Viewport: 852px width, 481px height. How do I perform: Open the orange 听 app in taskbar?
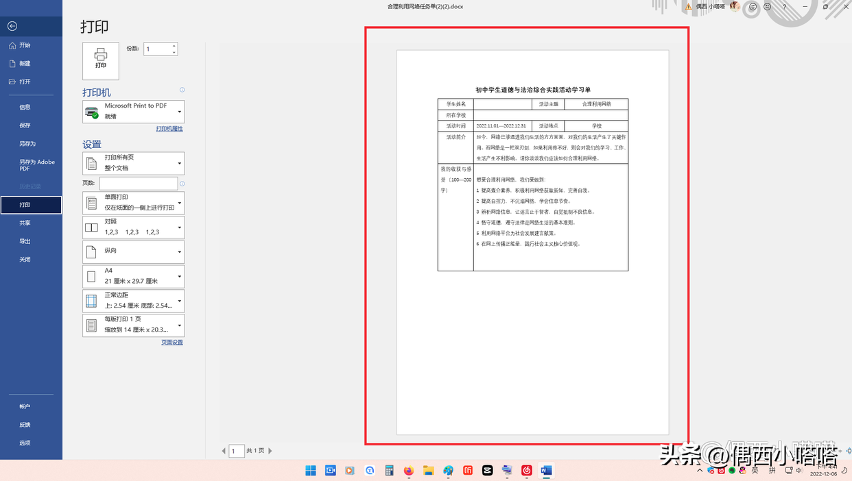[468, 471]
